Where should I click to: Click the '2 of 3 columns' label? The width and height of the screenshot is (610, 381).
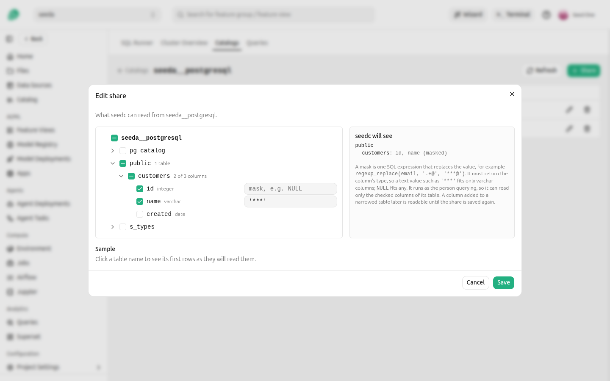190,176
